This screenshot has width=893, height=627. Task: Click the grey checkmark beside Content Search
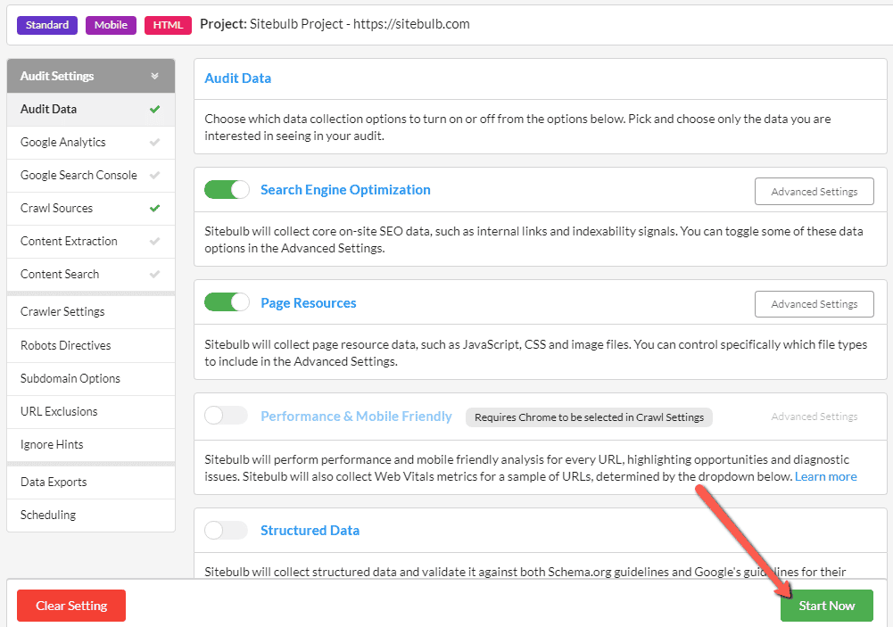coord(154,275)
